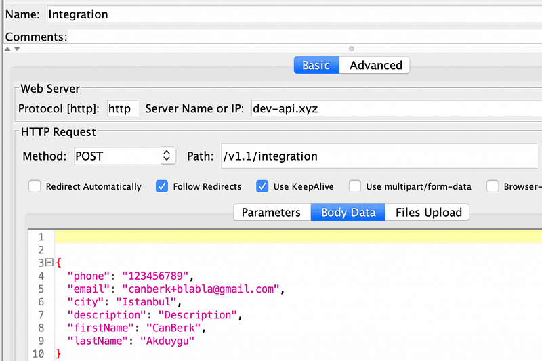Enable Use multipart/form-data checkbox
This screenshot has height=361, width=542.
(x=354, y=186)
